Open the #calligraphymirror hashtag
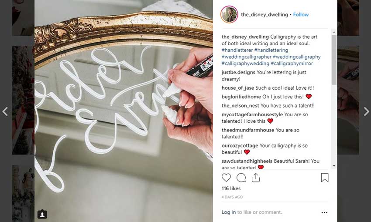The width and height of the screenshot is (371, 222). coord(292,63)
